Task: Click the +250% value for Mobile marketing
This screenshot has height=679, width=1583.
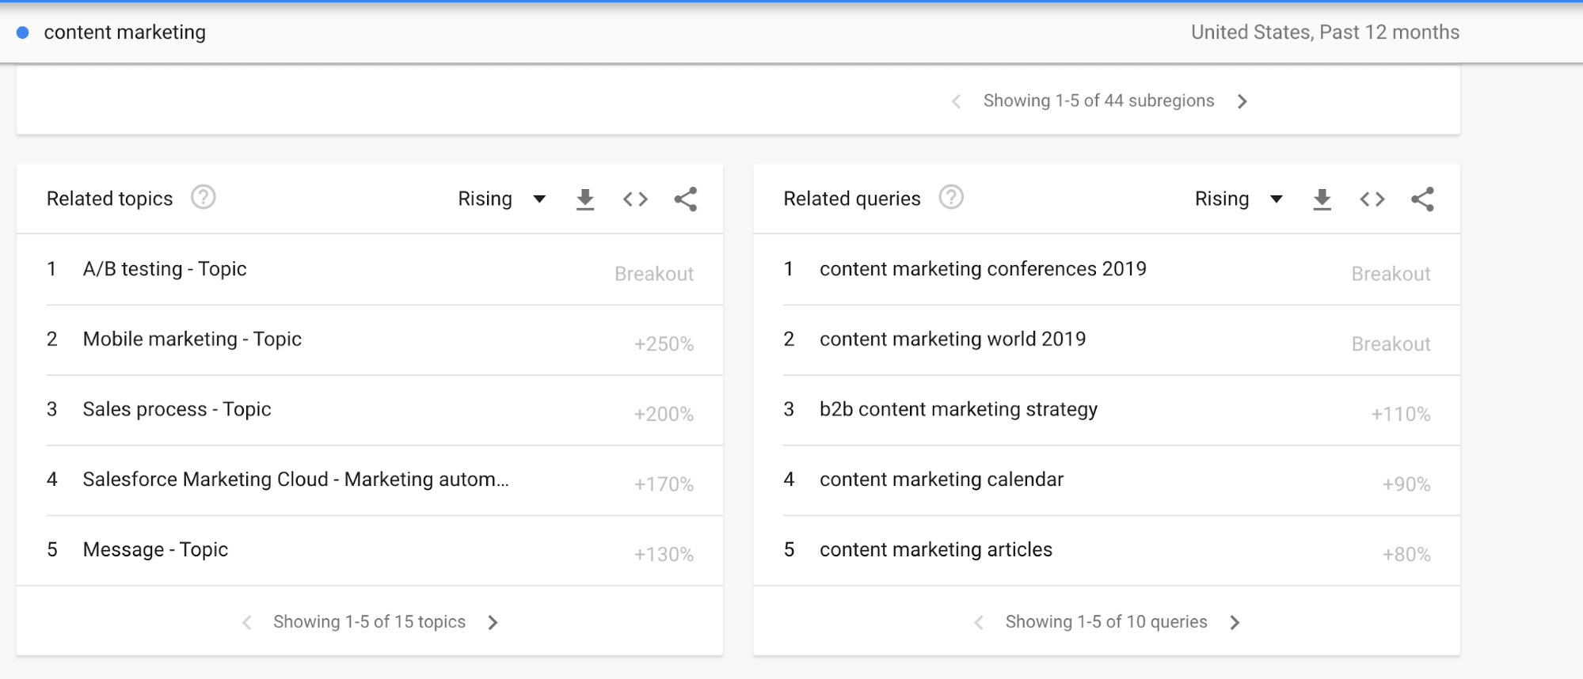Action: (664, 344)
